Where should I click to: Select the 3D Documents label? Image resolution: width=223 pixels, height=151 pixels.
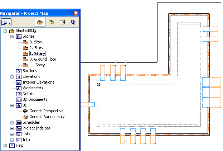point(35,99)
